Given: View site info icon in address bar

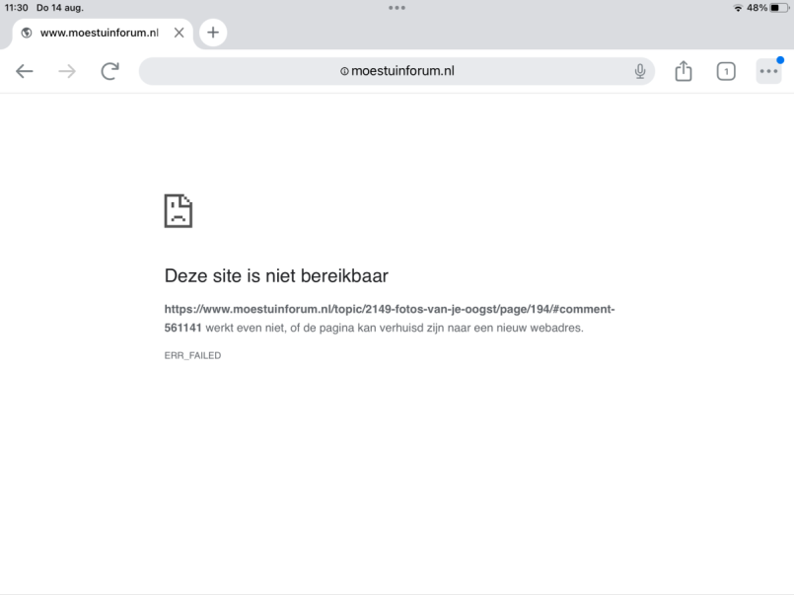Looking at the screenshot, I should point(343,71).
